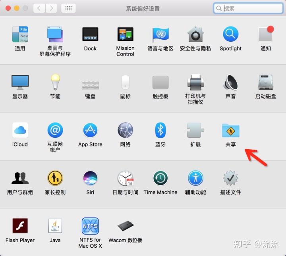Open 声音 (Sound) preferences
This screenshot has height=256, width=286.
230,82
